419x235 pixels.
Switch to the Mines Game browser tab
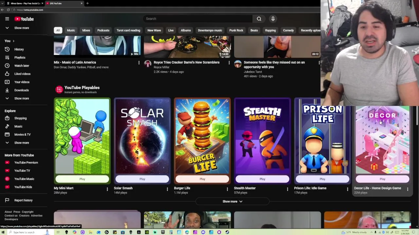25,3
